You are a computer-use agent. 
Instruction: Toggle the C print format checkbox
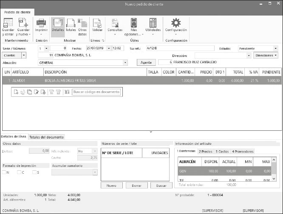(19, 172)
